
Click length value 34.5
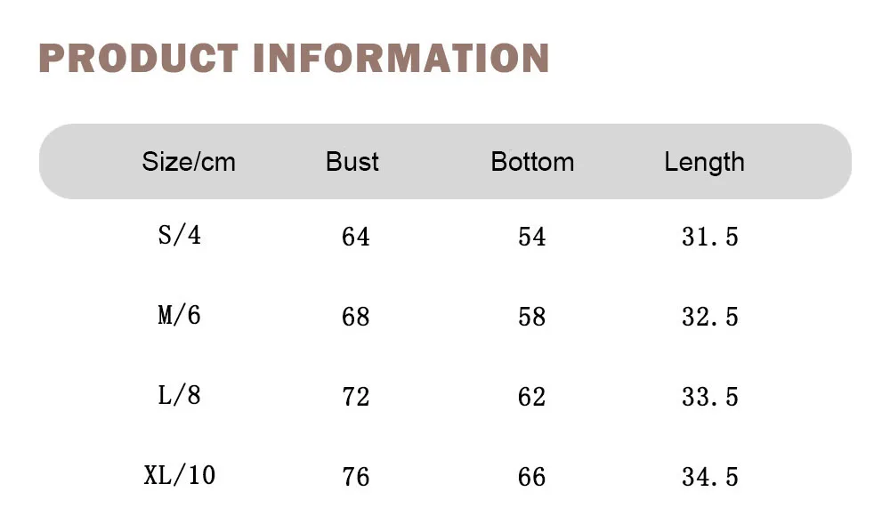(x=710, y=477)
